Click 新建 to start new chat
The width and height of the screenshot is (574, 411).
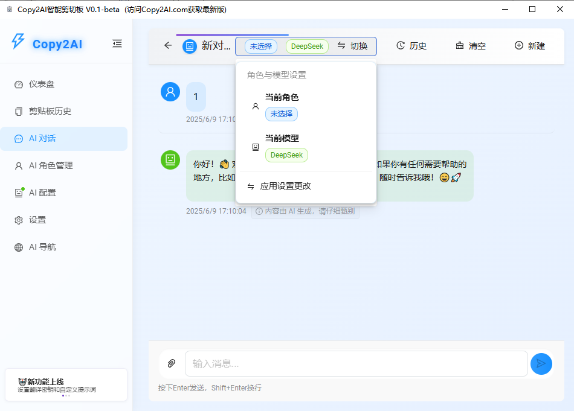point(530,46)
